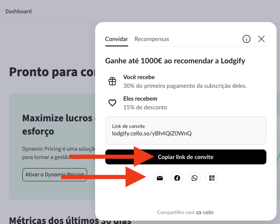The height and width of the screenshot is (224, 280).
Task: Switch to the Recompensas tab
Action: [x=152, y=39]
